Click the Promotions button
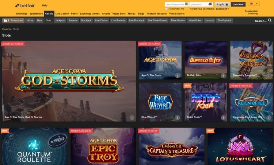This screenshot has width=274, height=165. pyautogui.click(x=13, y=20)
